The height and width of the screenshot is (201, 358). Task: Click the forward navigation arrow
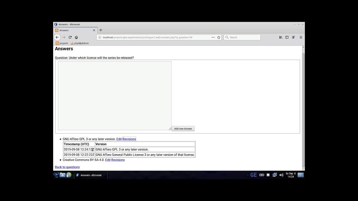(64, 37)
